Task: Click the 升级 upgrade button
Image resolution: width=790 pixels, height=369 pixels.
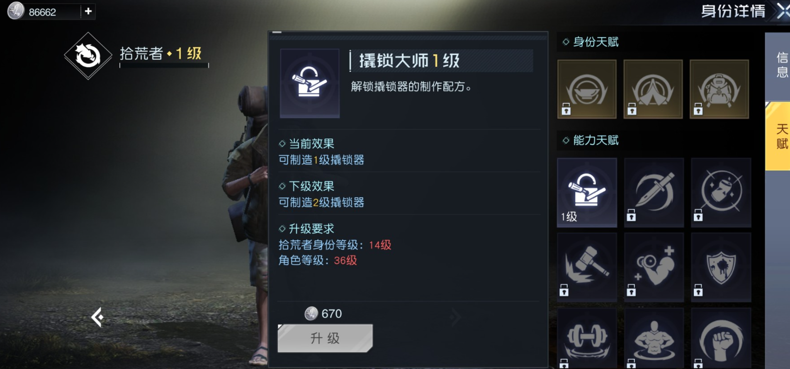Action: [325, 338]
